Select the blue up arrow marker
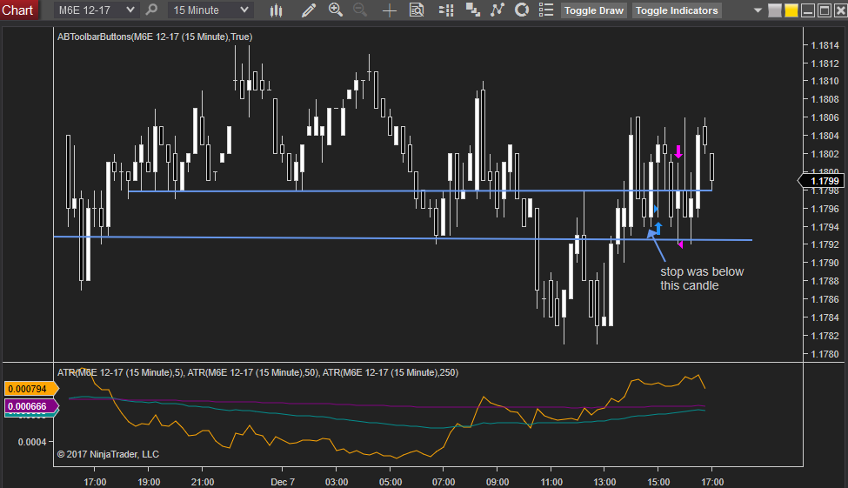The image size is (848, 488). (658, 227)
